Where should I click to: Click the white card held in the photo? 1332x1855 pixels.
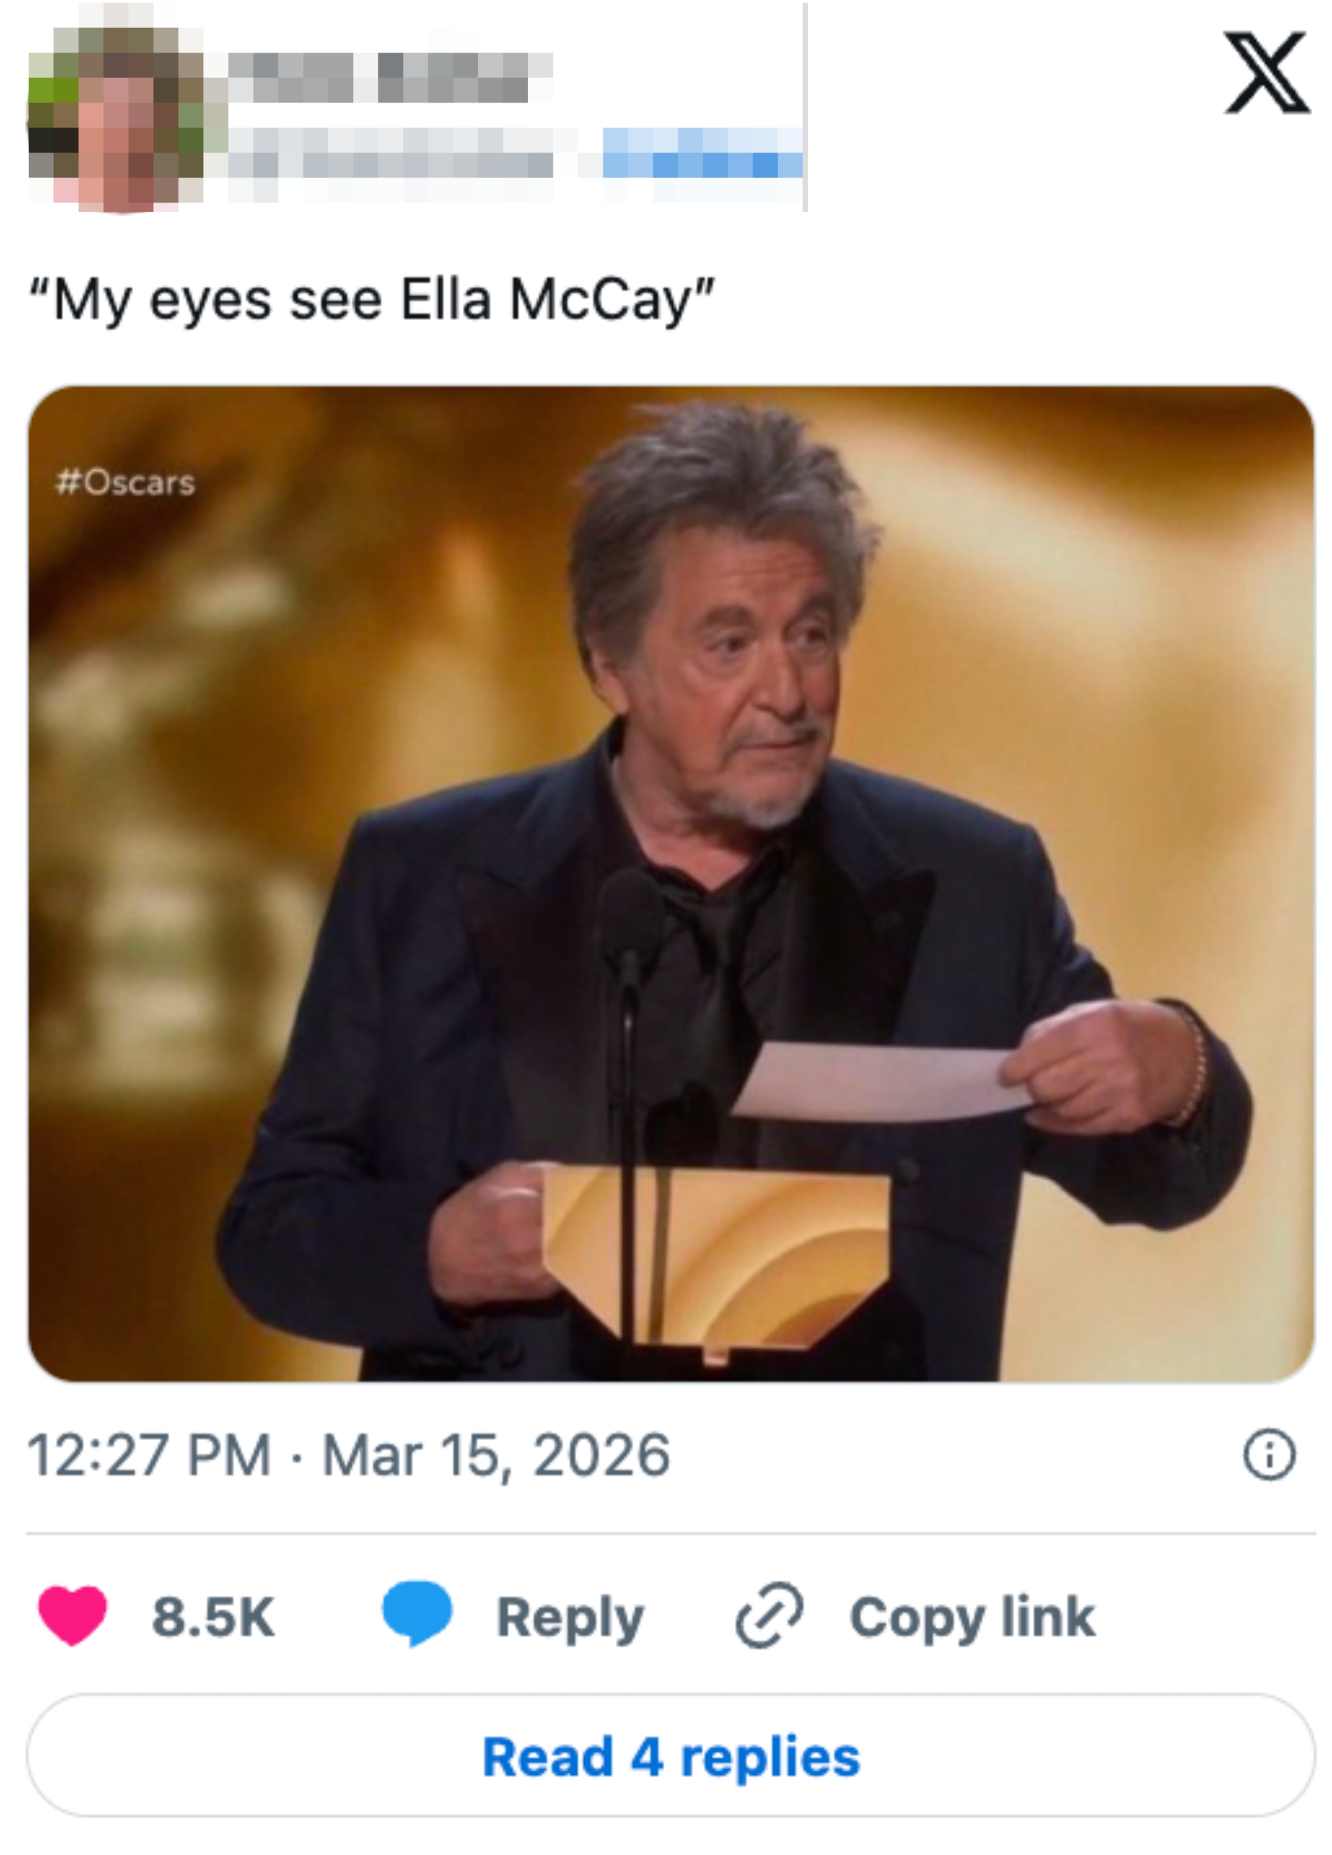coord(875,1081)
